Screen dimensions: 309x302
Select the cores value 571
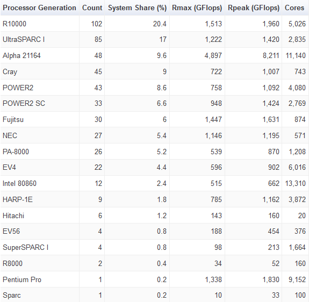tap(300, 135)
